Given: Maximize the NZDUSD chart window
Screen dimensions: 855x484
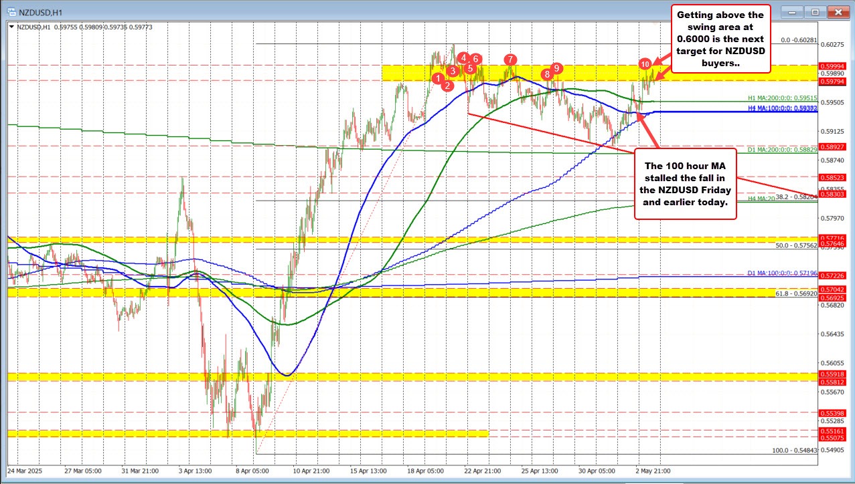Looking at the screenshot, I should (x=815, y=11).
